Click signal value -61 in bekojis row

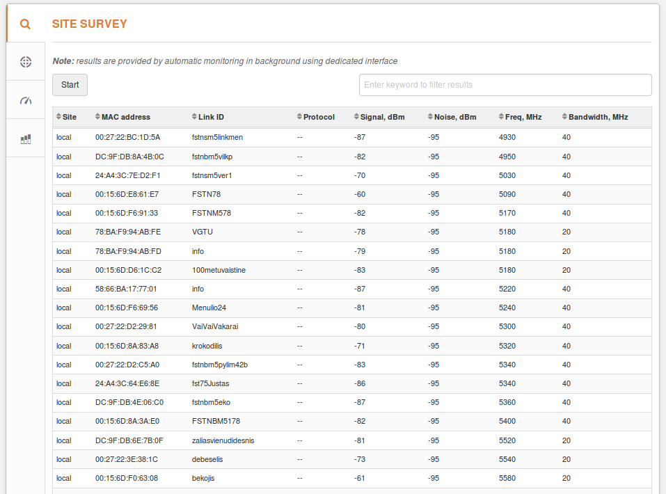coord(359,478)
